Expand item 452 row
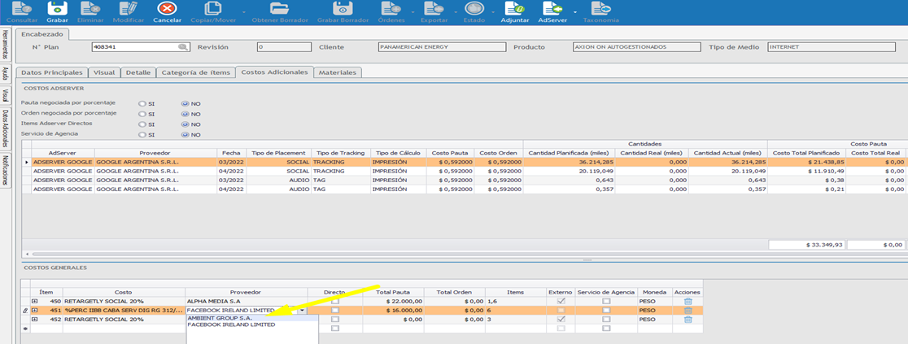 [35, 319]
